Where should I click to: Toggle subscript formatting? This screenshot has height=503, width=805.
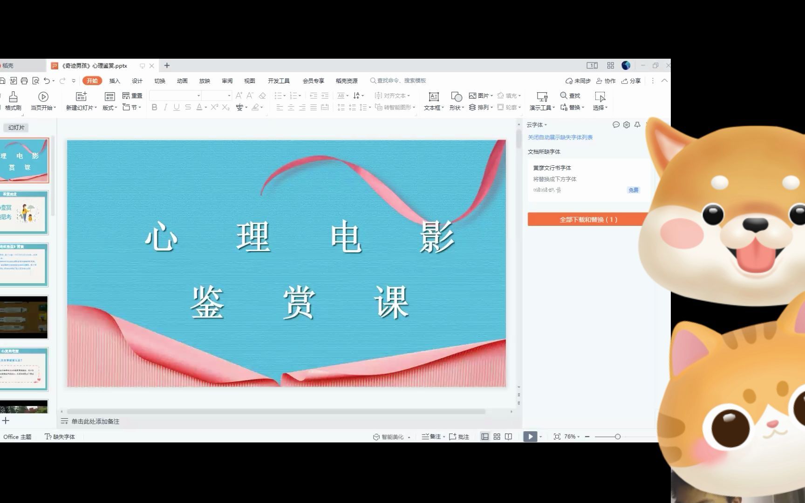pos(226,107)
